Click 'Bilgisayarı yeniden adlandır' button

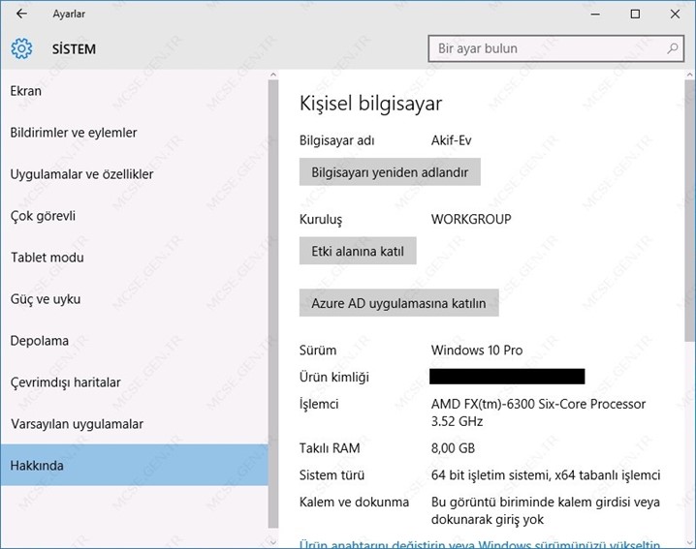[x=390, y=172]
